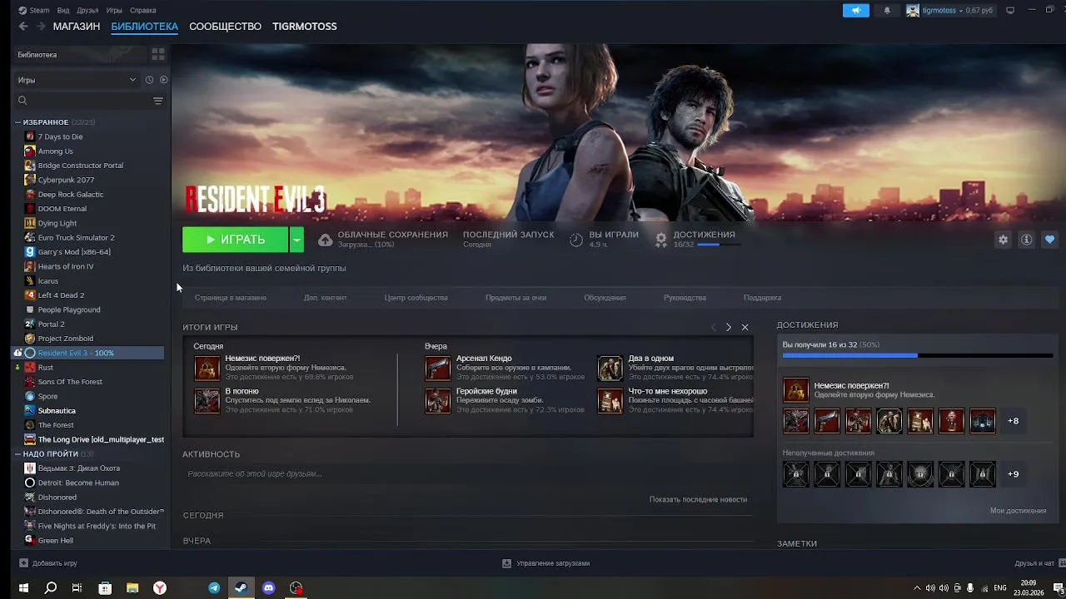The image size is (1066, 599).
Task: Open My achievements link
Action: [x=1018, y=511]
